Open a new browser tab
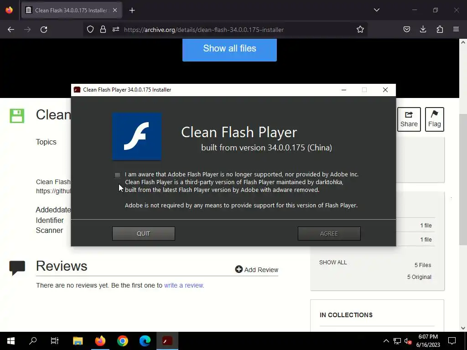This screenshot has width=467, height=350. tap(132, 10)
